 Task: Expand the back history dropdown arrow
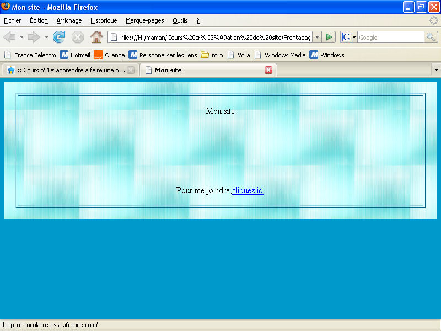click(x=21, y=37)
